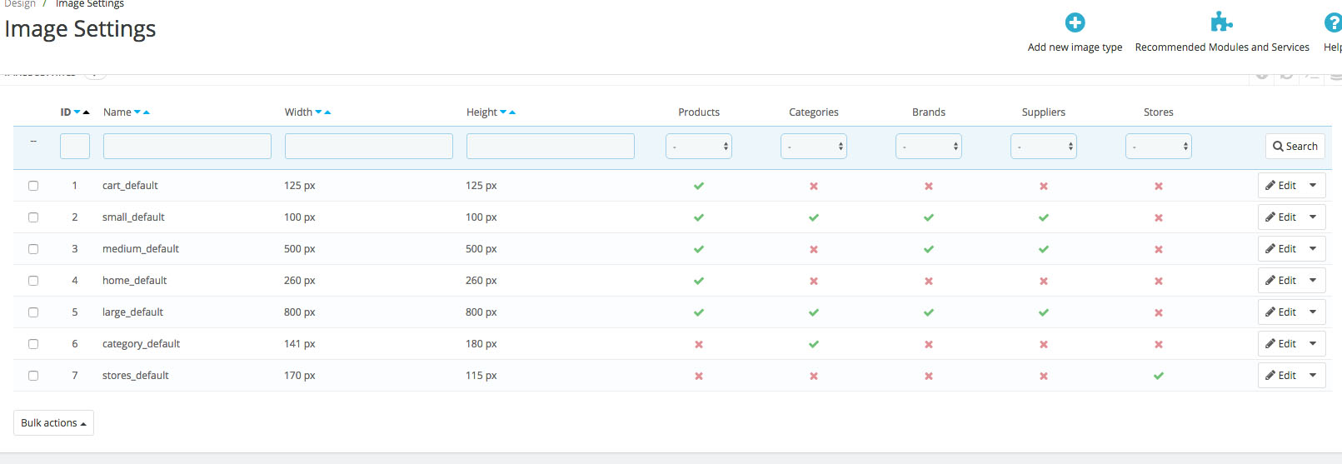
Task: Select checkbox for cart_default row
Action: click(x=33, y=186)
